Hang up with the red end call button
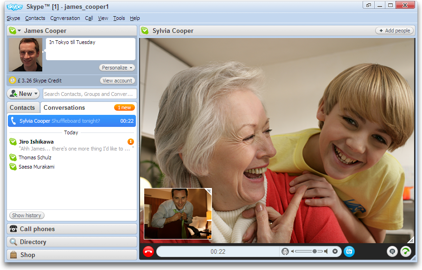The height and width of the screenshot is (270, 422). pyautogui.click(x=148, y=251)
